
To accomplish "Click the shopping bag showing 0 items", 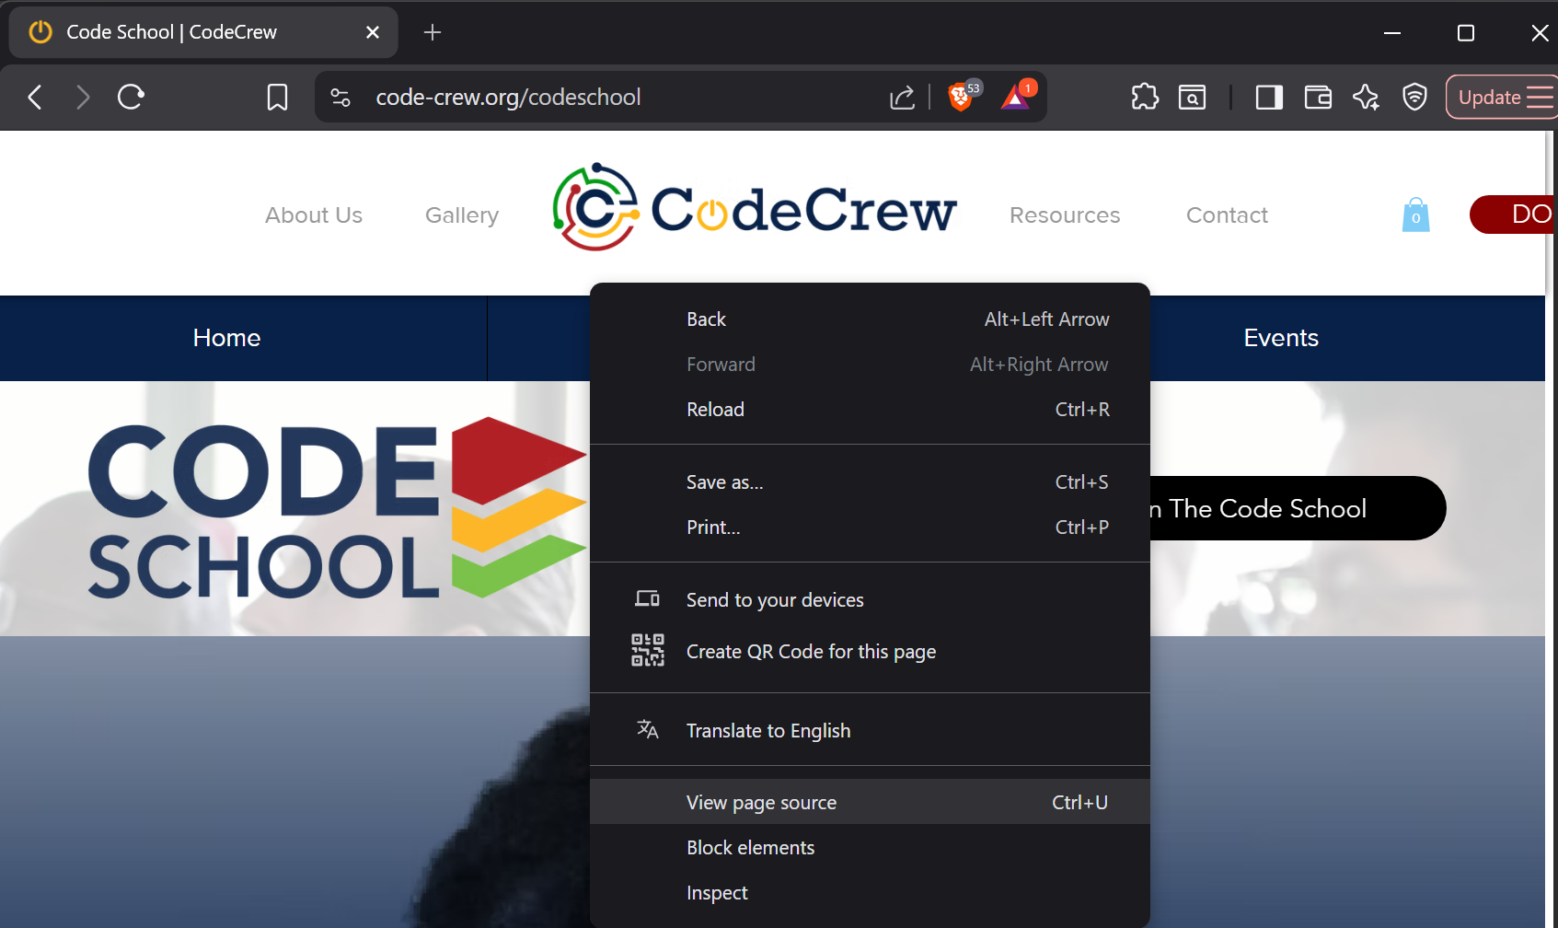I will (1415, 214).
